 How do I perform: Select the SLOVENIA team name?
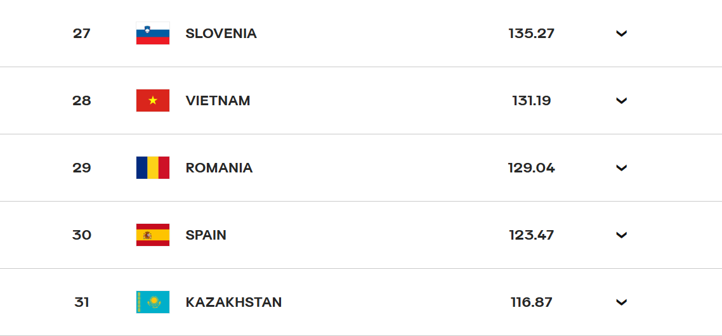(221, 33)
